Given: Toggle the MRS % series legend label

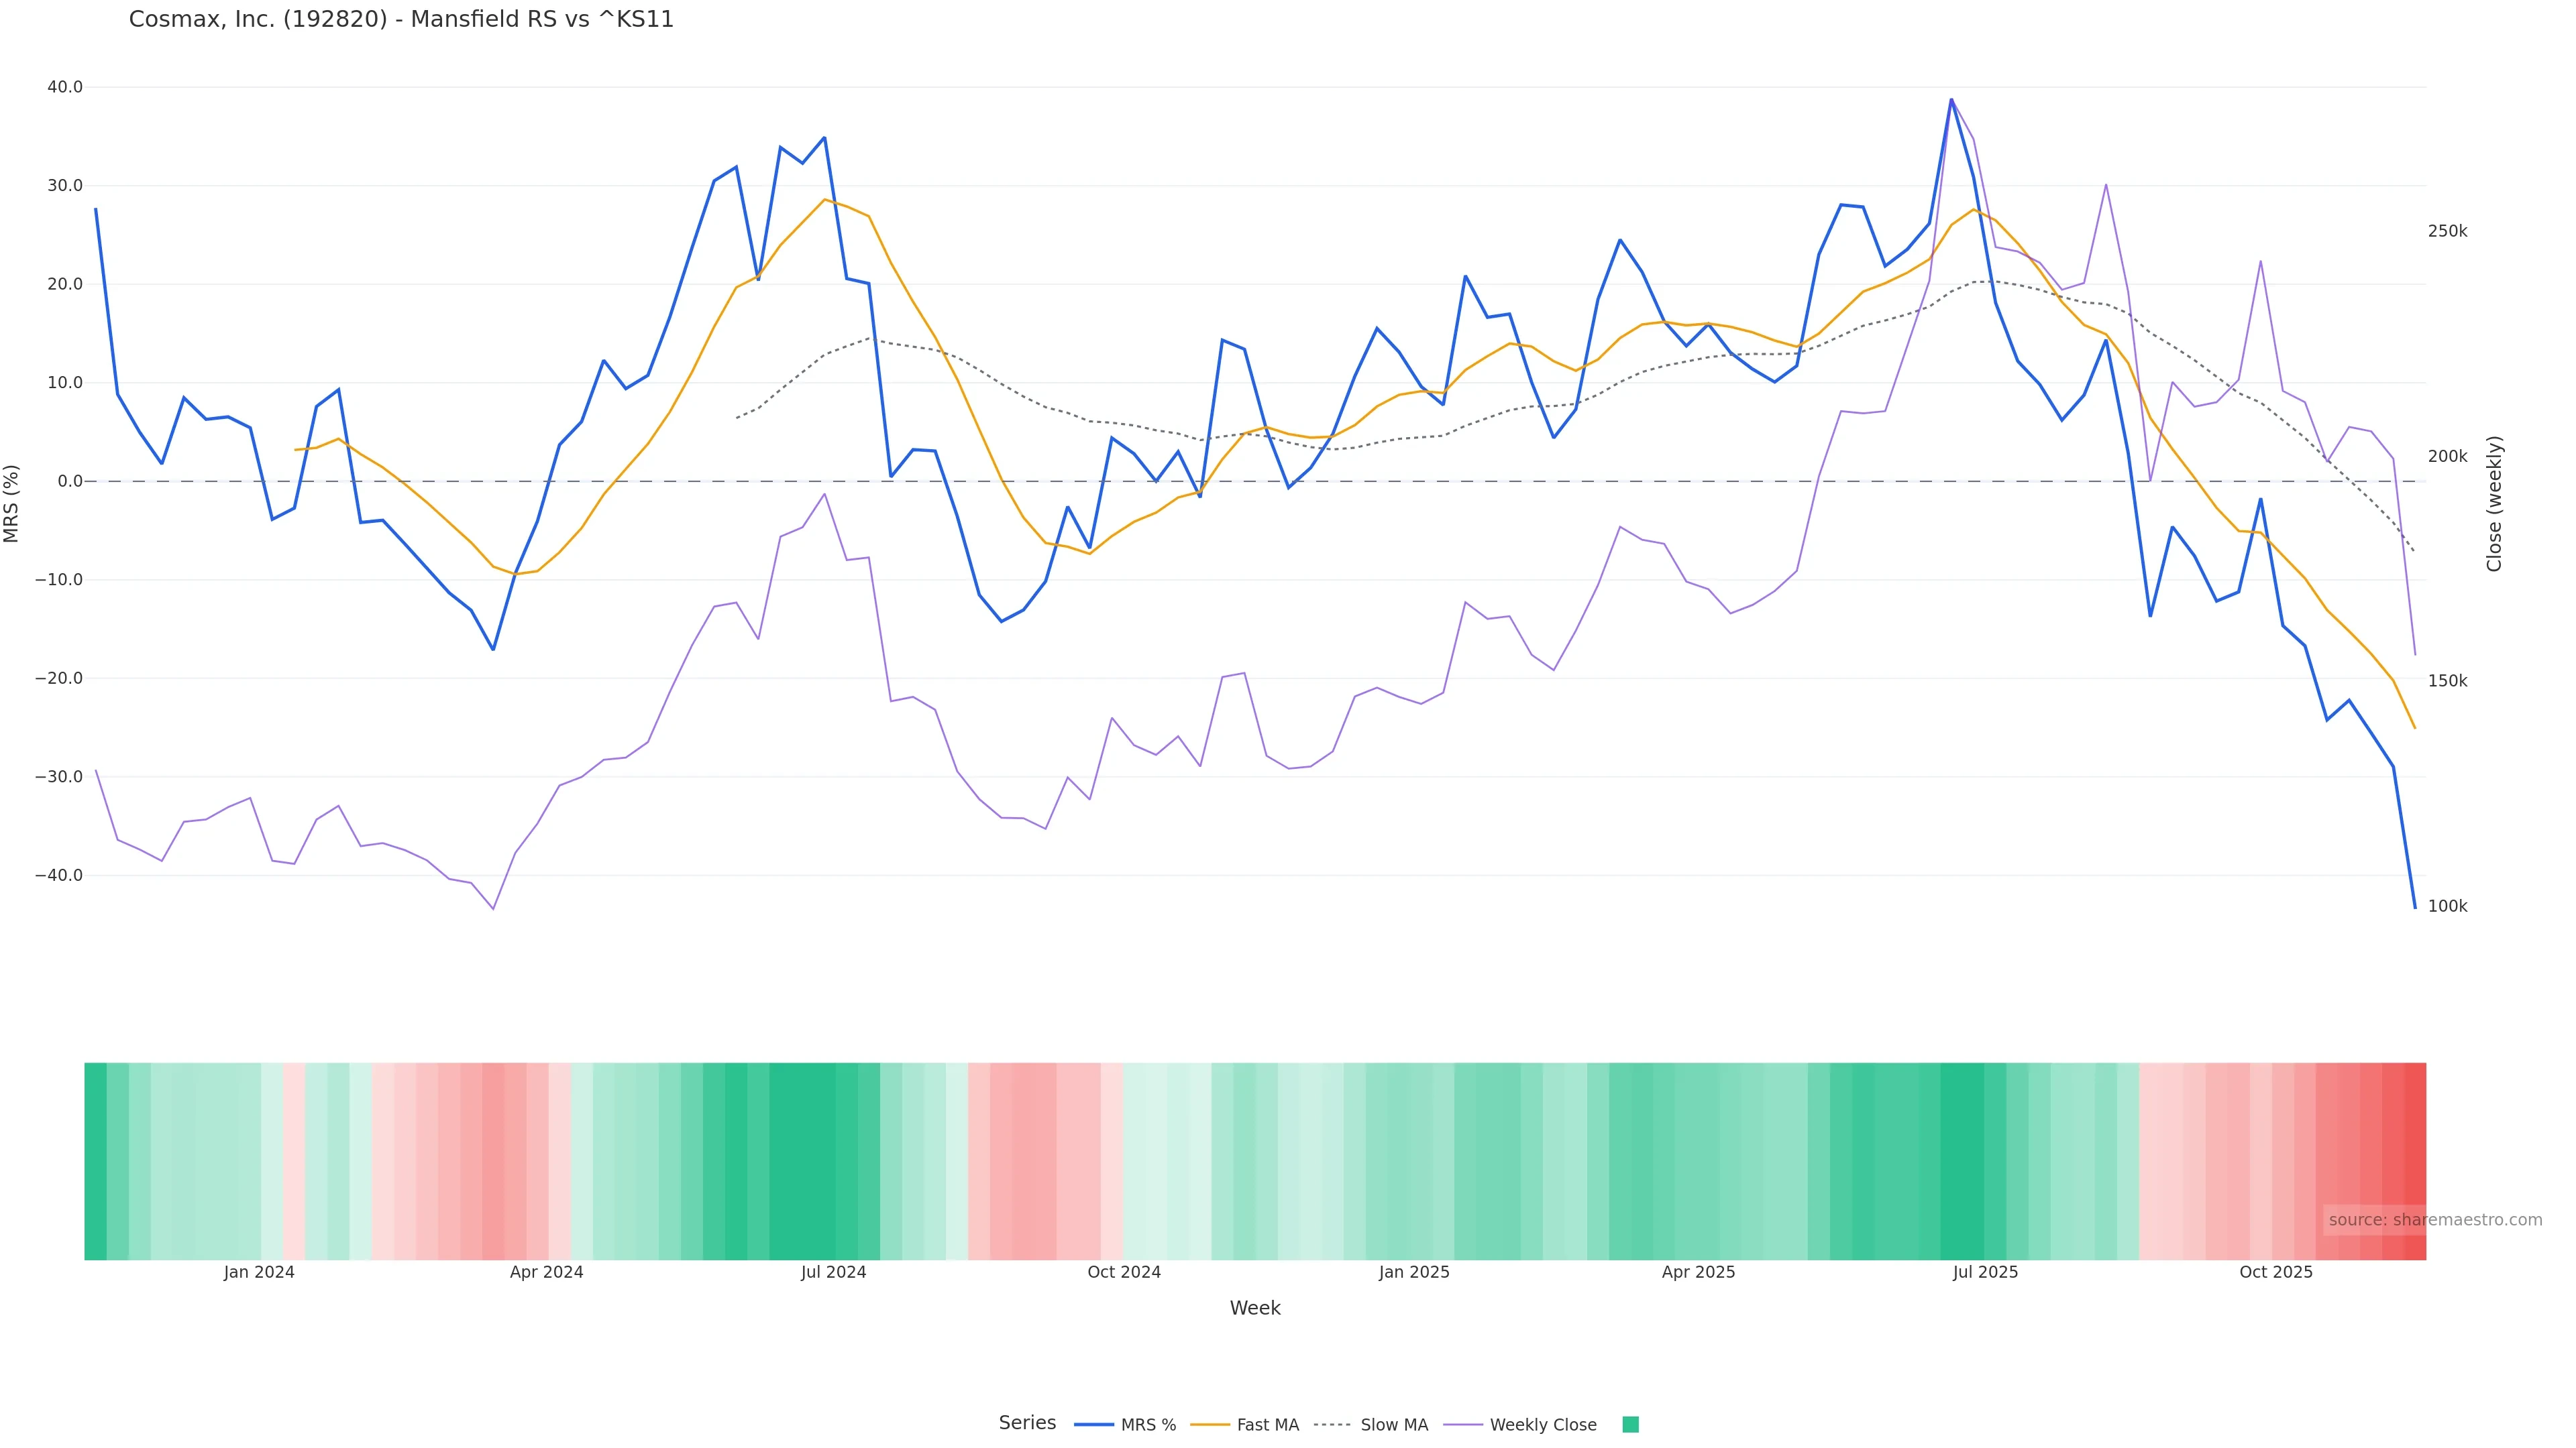Looking at the screenshot, I should 1148,1425.
